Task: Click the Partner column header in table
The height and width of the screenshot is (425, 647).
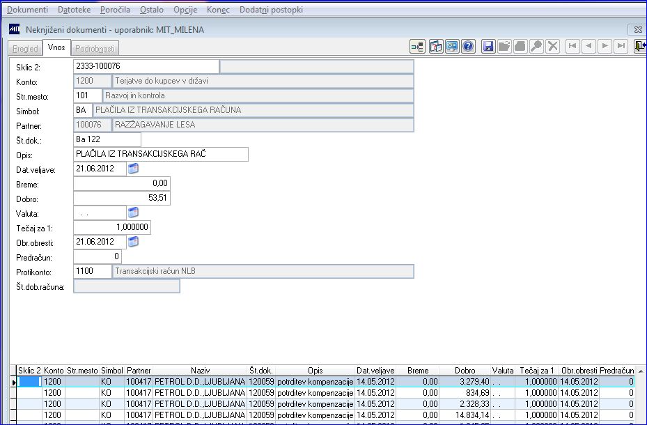Action: [138, 371]
